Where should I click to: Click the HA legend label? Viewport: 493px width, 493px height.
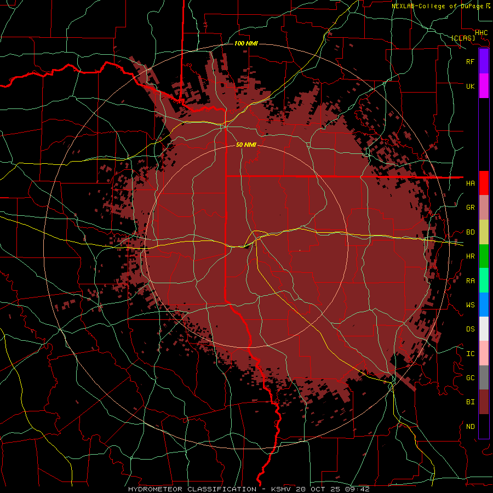(471, 184)
